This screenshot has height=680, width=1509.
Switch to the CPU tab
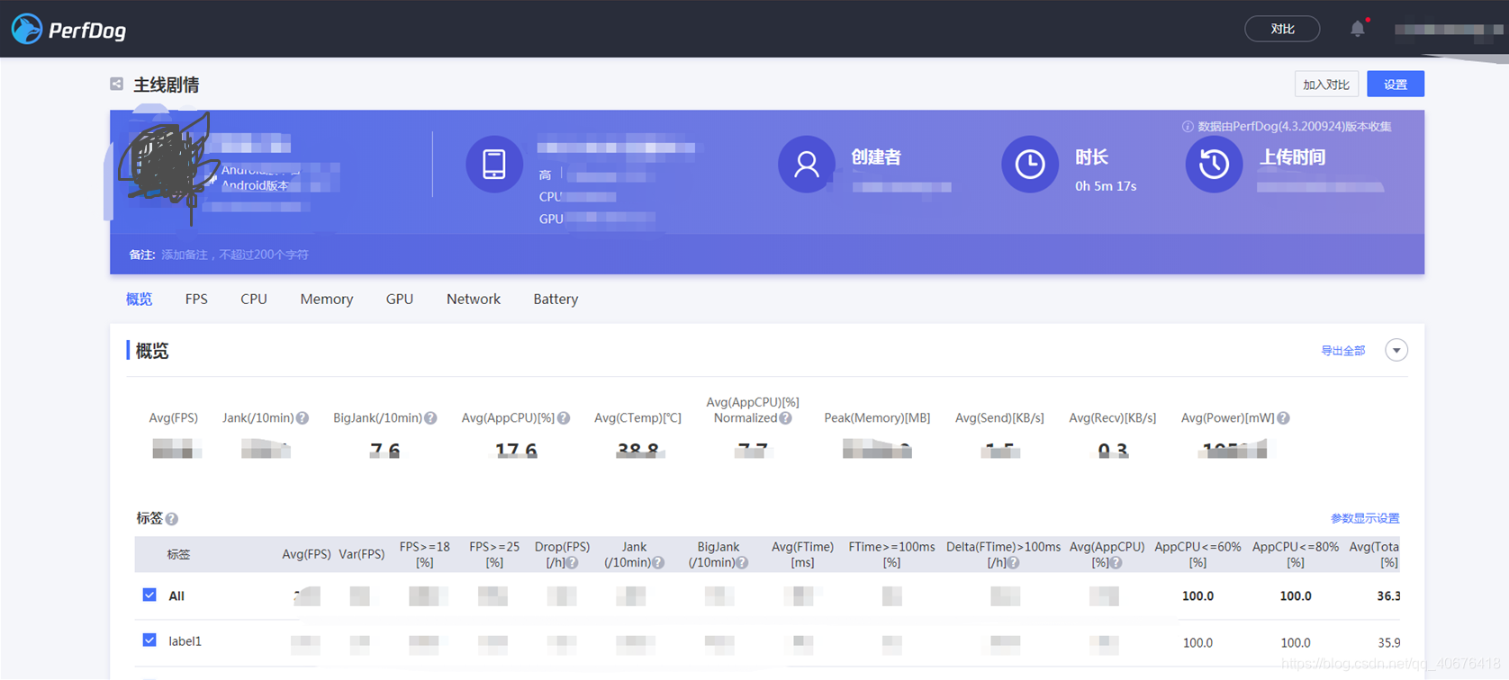[x=254, y=299]
